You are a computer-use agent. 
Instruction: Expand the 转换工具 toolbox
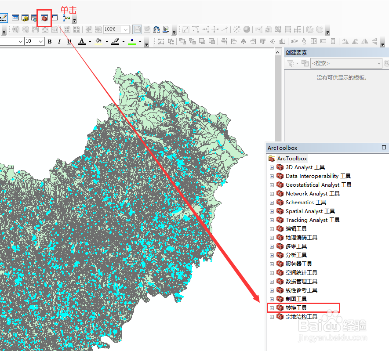[272, 308]
